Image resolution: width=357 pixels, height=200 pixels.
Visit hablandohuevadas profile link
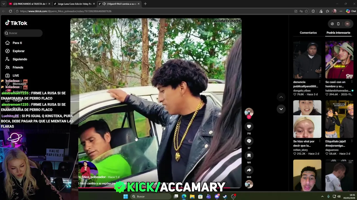click(x=338, y=91)
